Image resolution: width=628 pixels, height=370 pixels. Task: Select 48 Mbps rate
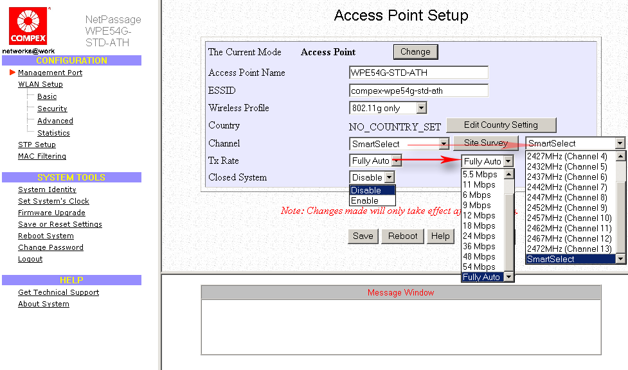coord(483,257)
